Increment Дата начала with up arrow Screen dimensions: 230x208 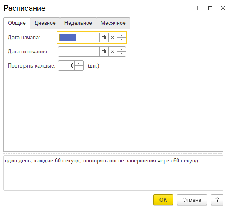pos(121,35)
